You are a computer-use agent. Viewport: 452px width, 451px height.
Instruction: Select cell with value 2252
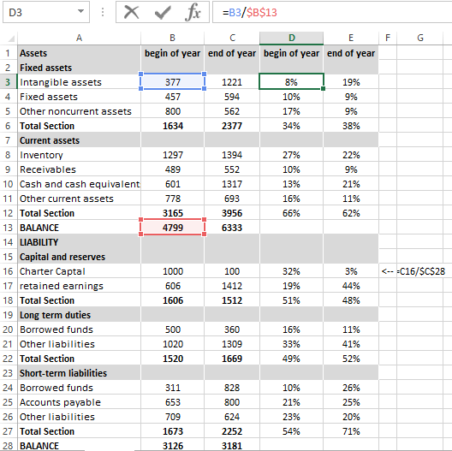(x=232, y=431)
